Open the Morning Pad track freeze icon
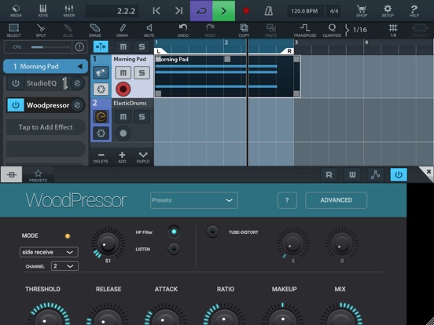The image size is (434, 325). [101, 89]
